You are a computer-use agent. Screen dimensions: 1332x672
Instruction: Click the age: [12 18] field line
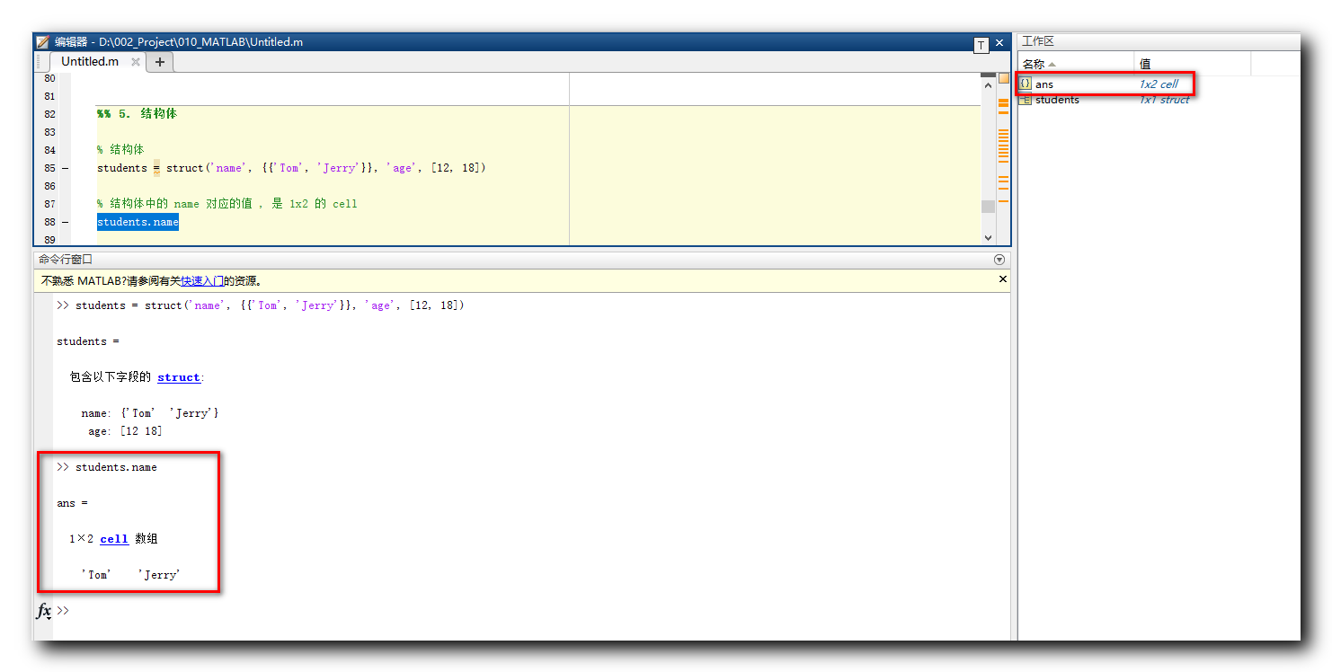point(125,431)
